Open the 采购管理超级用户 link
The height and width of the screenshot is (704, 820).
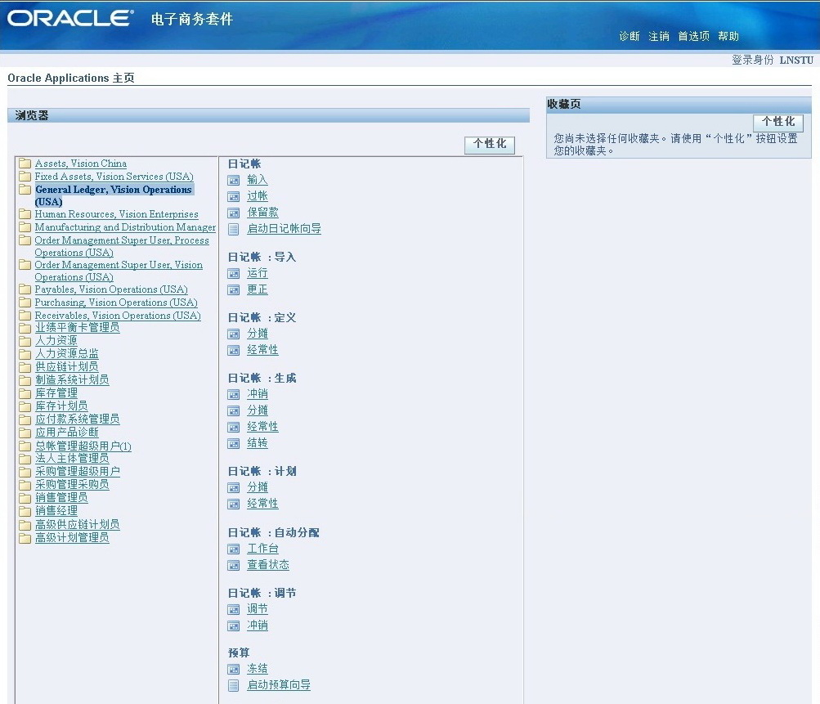[77, 472]
